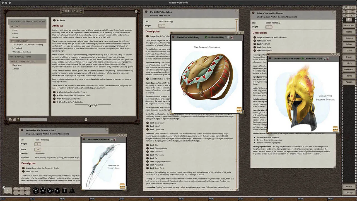
Task: Open The Origin of The Griffon's Saddlebag
Action: tap(28, 45)
